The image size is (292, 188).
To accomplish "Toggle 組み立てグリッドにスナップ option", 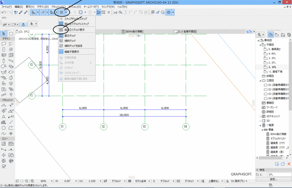I will click(77, 24).
